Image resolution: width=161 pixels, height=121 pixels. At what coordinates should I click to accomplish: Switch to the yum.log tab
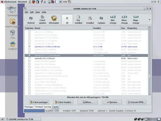pyautogui.click(x=47, y=107)
